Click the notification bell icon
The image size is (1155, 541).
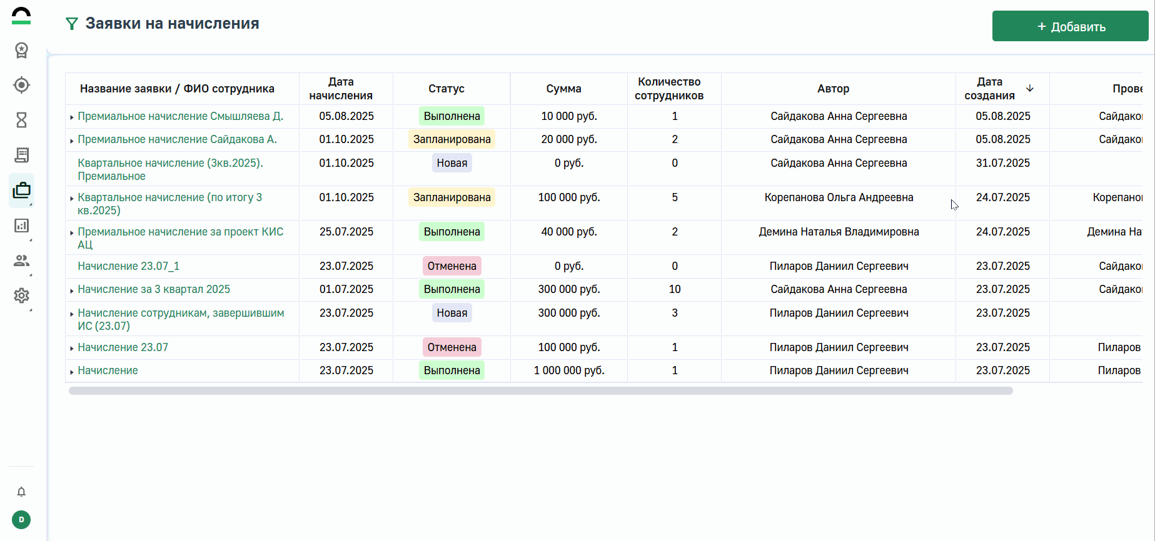tap(21, 492)
